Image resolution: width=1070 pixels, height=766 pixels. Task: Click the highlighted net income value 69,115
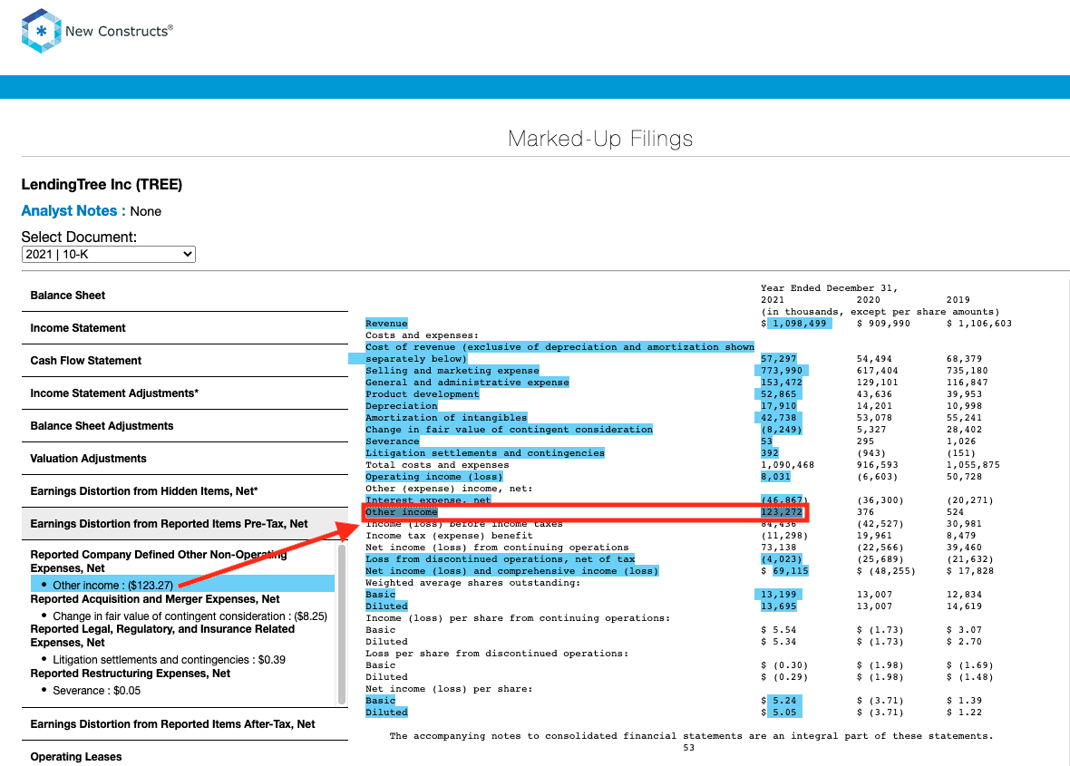(790, 571)
